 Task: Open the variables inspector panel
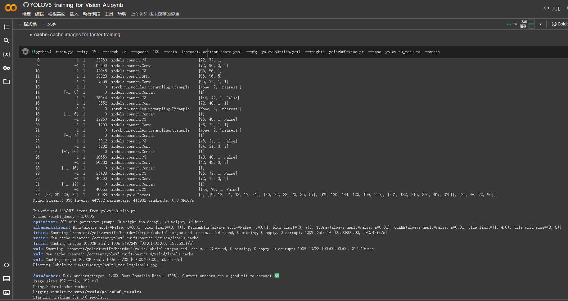coord(7,54)
